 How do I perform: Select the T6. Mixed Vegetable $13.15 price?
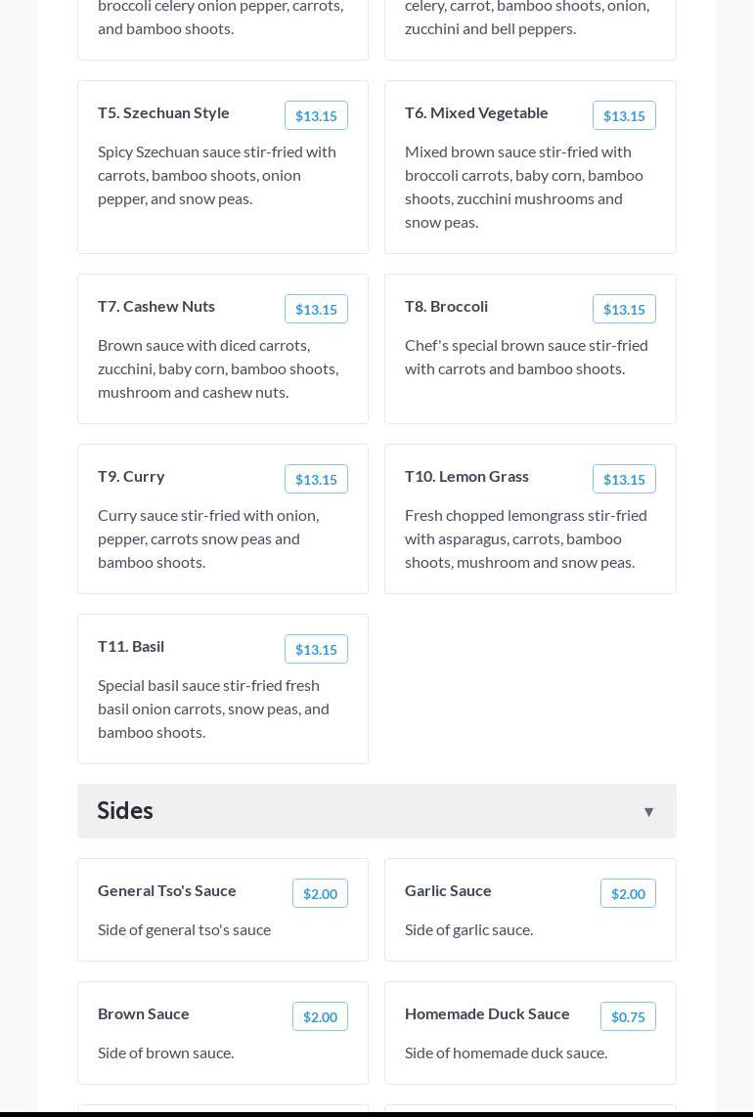[x=624, y=115]
